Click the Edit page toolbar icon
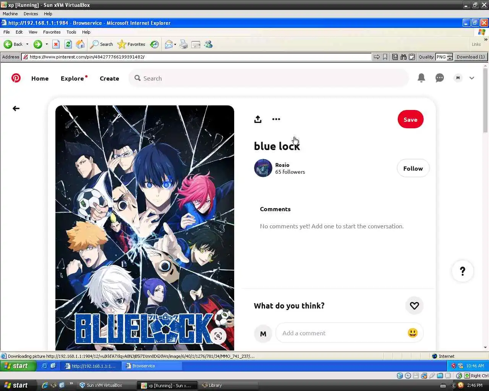The width and height of the screenshot is (489, 391). pos(196,44)
